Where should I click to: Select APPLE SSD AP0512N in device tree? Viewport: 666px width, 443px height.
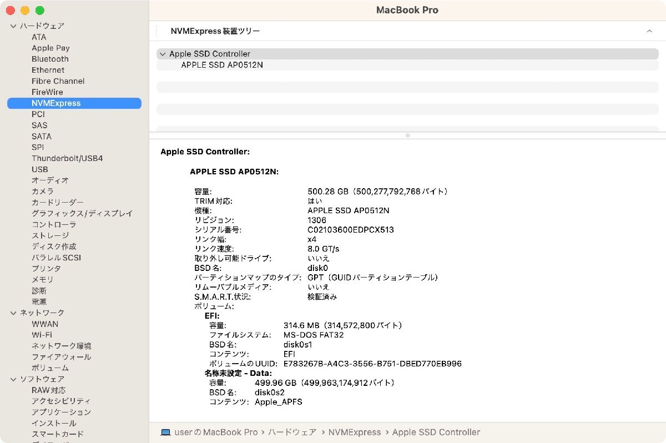221,65
